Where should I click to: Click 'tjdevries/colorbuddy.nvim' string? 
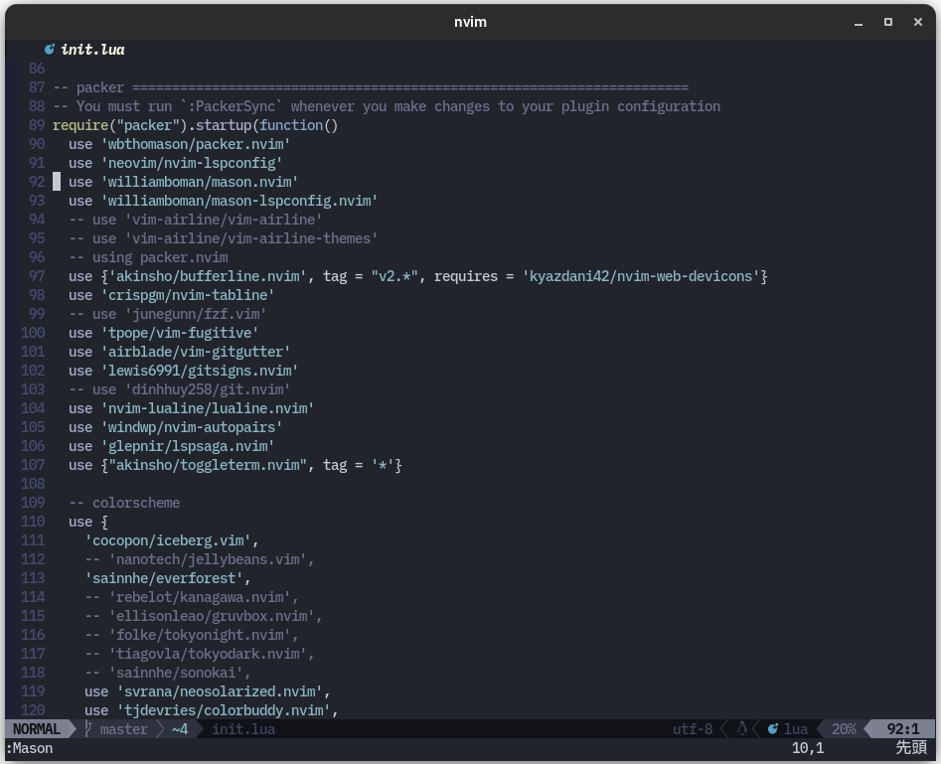click(x=224, y=710)
